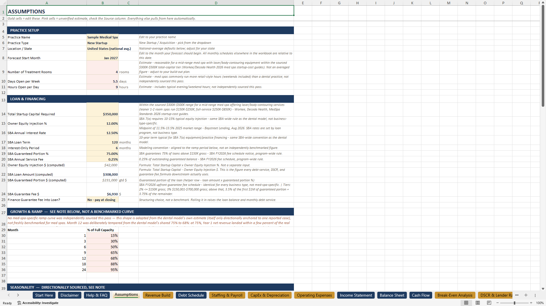Select the Practice Name value cell

[x=102, y=37]
